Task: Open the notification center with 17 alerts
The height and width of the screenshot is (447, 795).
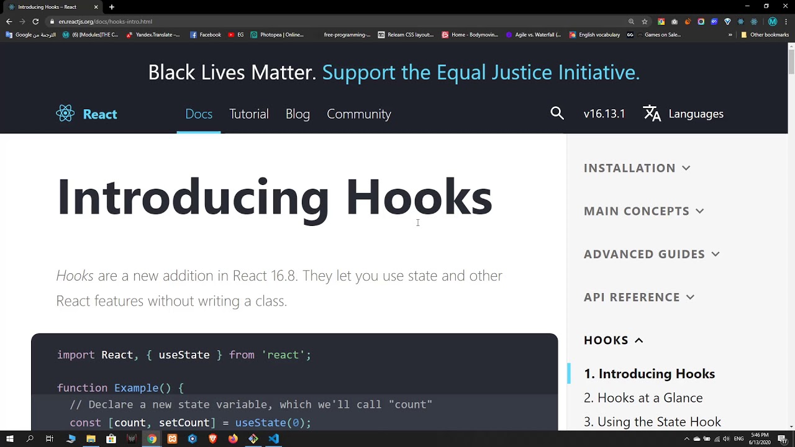Action: (782, 439)
